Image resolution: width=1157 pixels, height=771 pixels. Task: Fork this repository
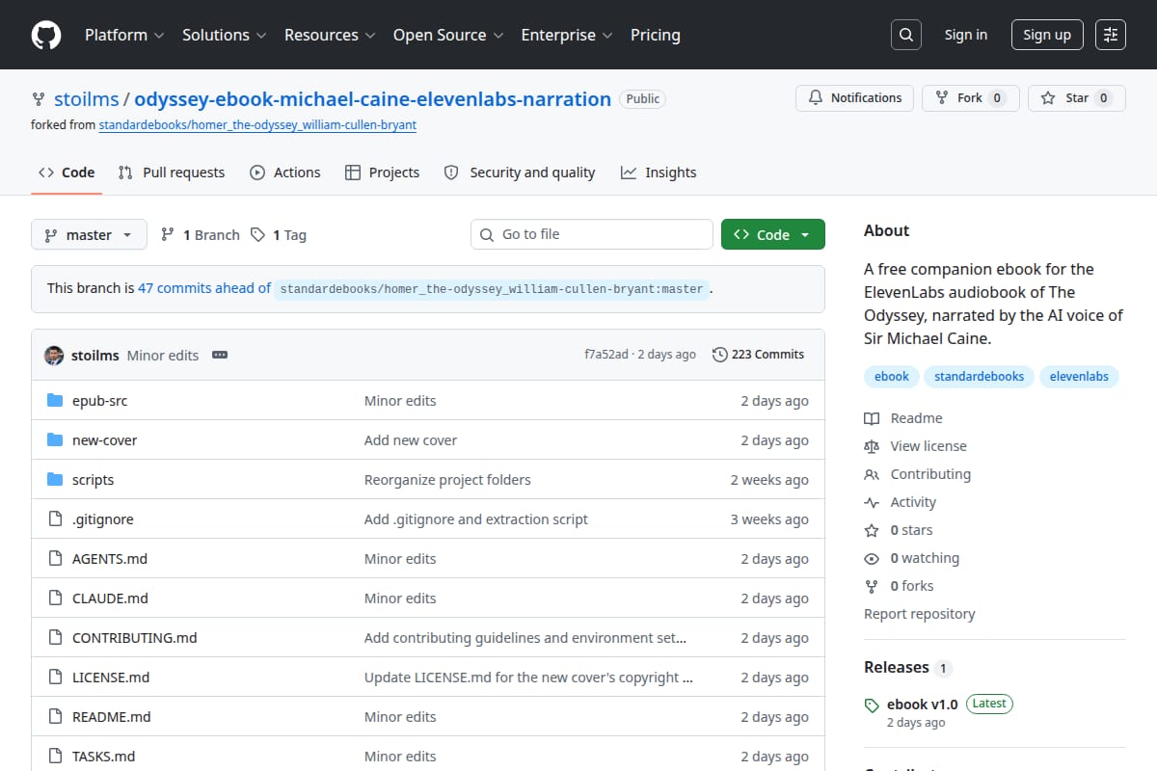(x=970, y=97)
